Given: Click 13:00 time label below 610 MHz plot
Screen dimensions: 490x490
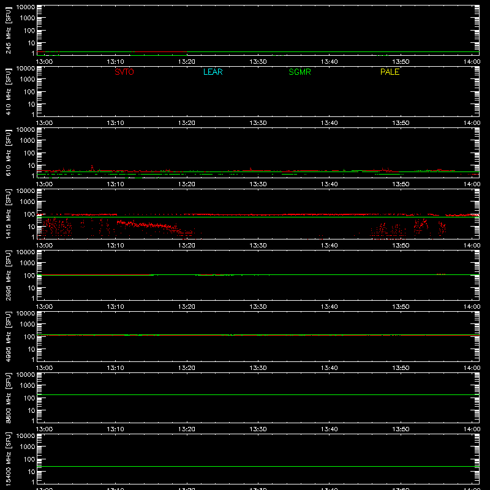Looking at the screenshot, I should [x=44, y=184].
